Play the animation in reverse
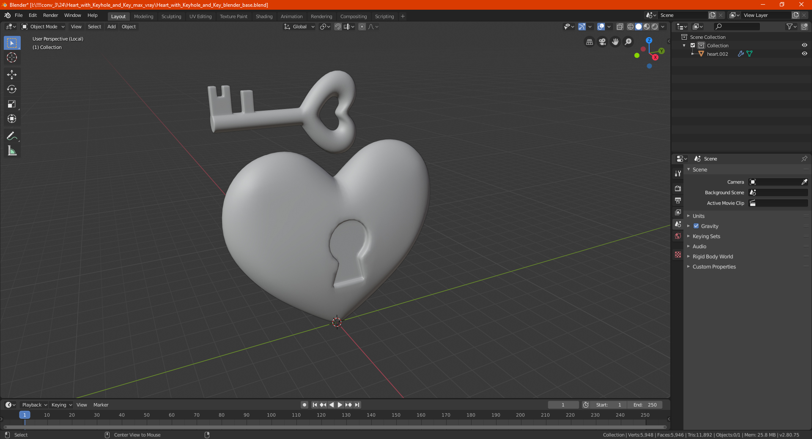812x439 pixels. [x=332, y=405]
